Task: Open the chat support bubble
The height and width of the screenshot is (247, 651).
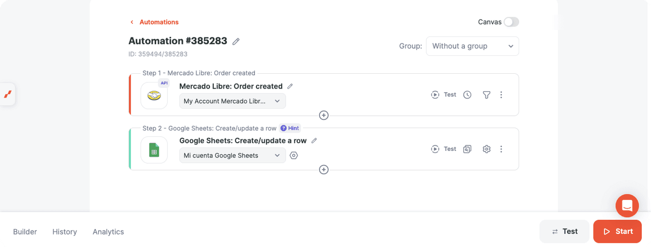Action: (x=627, y=206)
